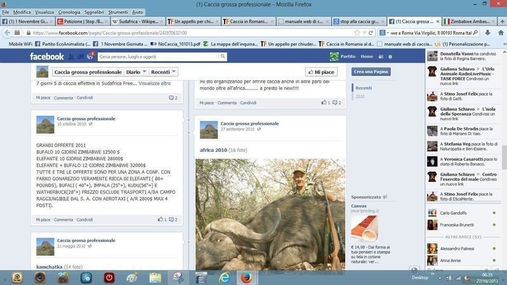
Task: Open the file folder icon in taskbar
Action: (155, 277)
